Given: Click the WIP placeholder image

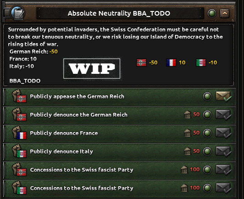Looking at the screenshot, I should coord(92,69).
